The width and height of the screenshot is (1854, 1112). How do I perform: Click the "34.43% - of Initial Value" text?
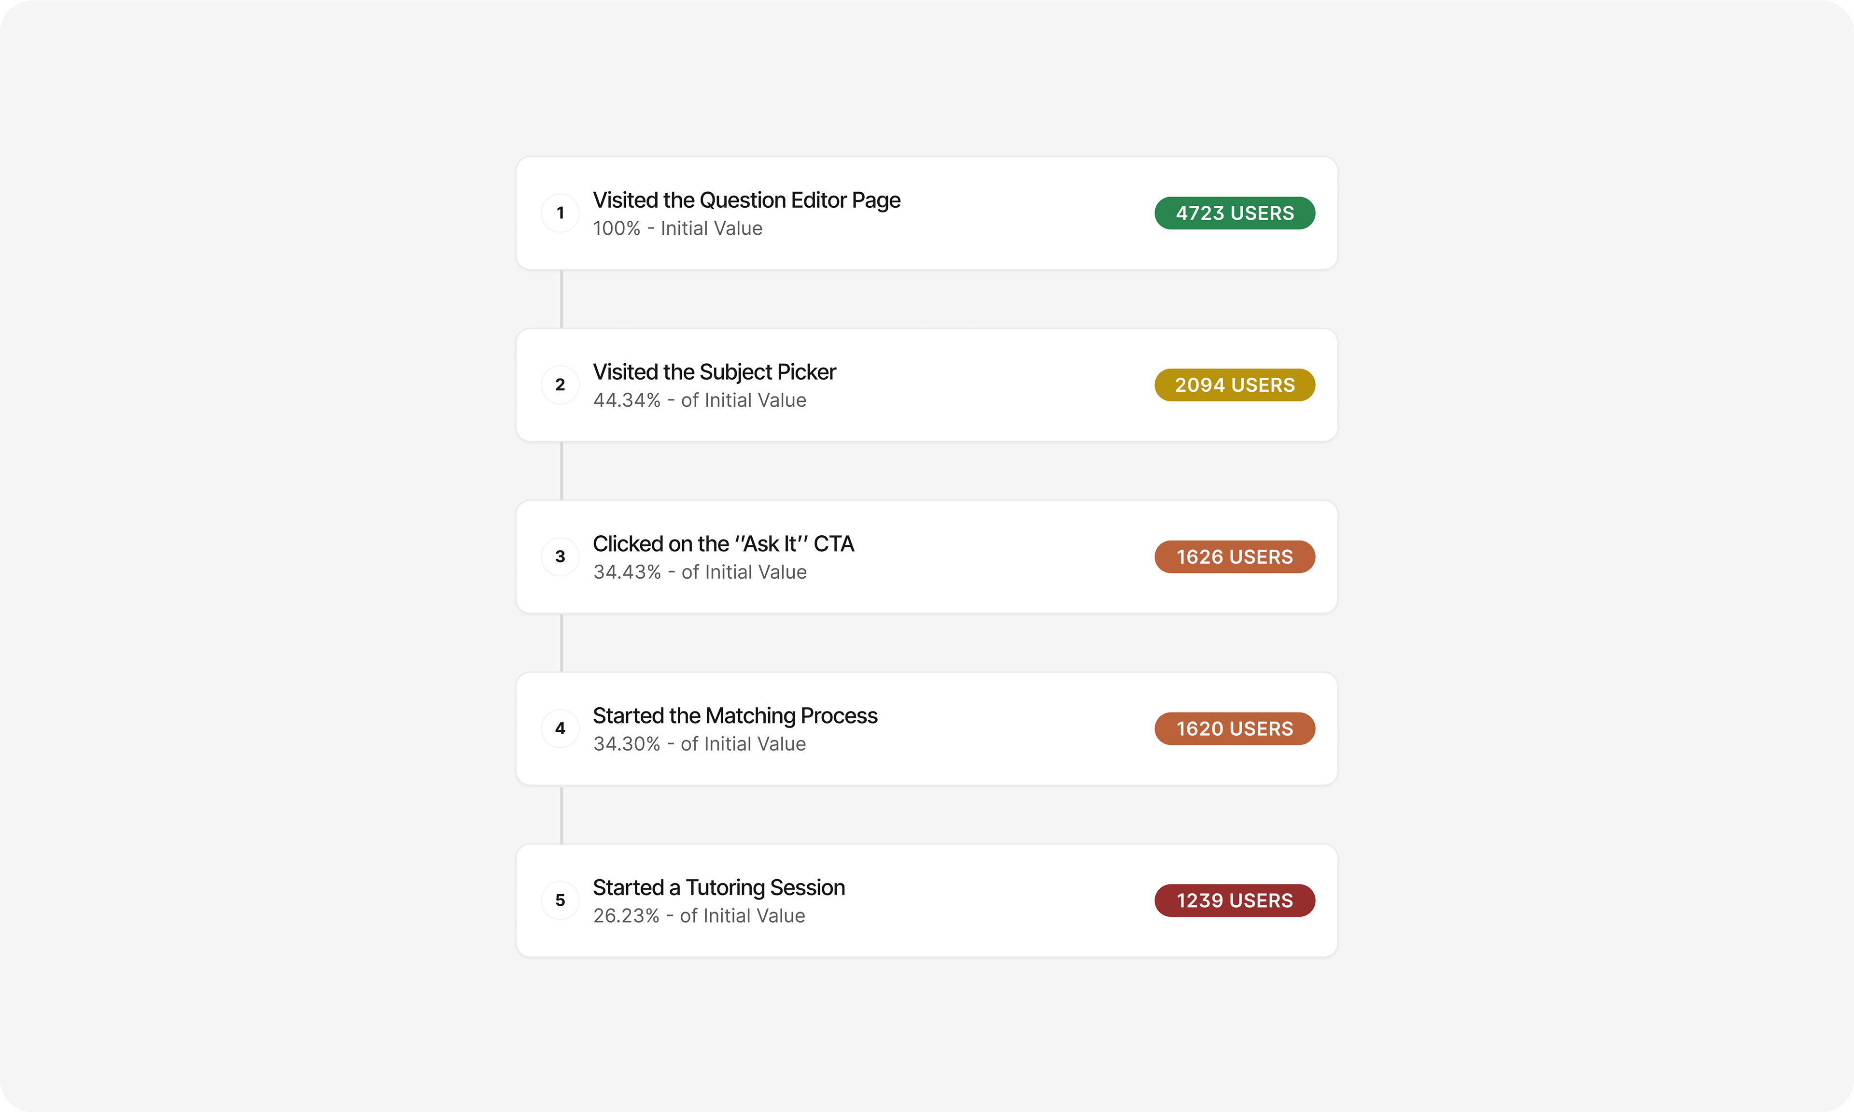[700, 572]
